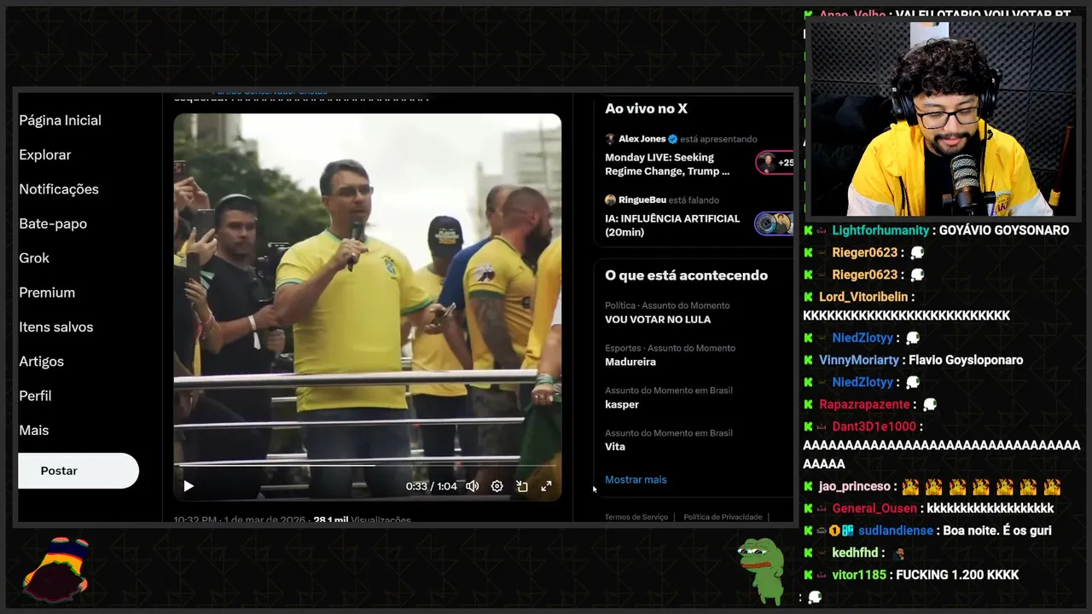The image size is (1092, 614).
Task: Click username General_Ousen in chat
Action: (x=876, y=508)
